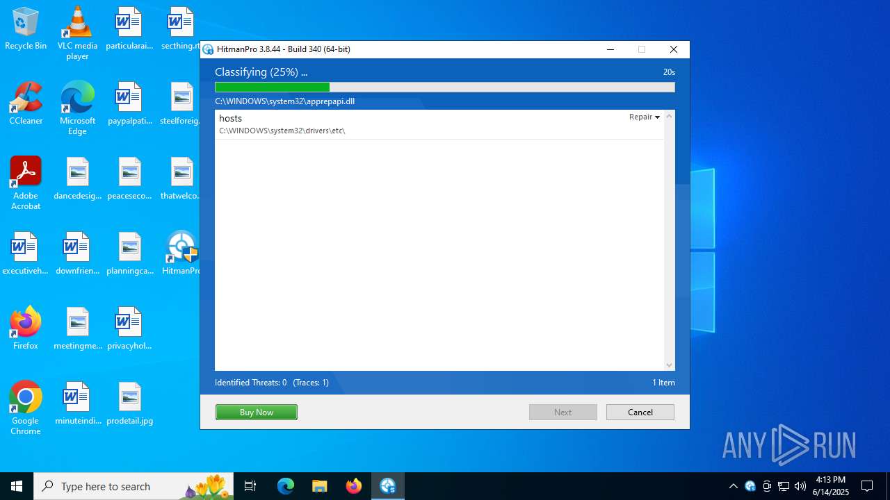Open Firefox from the taskbar
The width and height of the screenshot is (890, 500).
pyautogui.click(x=354, y=486)
